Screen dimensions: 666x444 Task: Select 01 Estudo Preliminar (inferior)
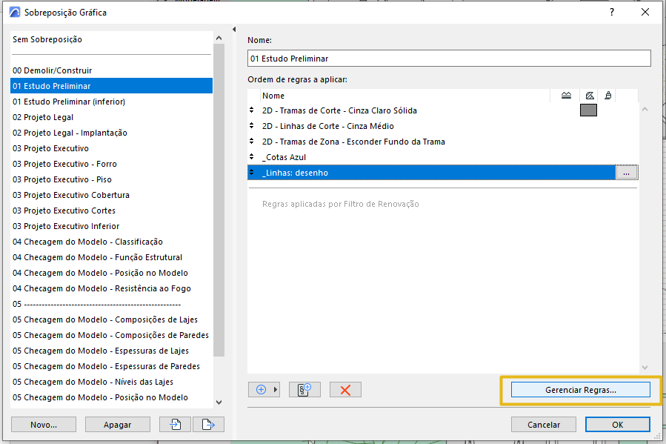(111, 102)
